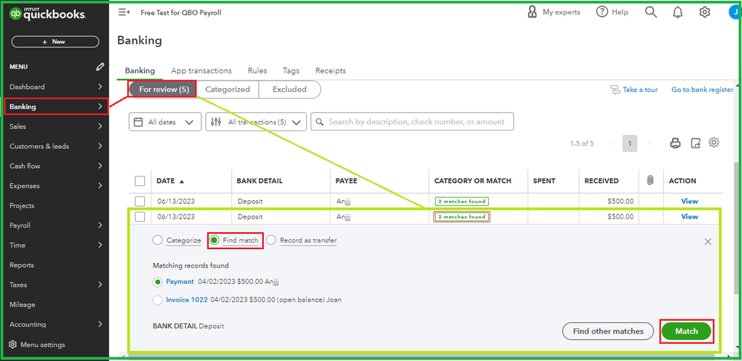Select the Find match radio option
The width and height of the screenshot is (742, 361).
[215, 240]
